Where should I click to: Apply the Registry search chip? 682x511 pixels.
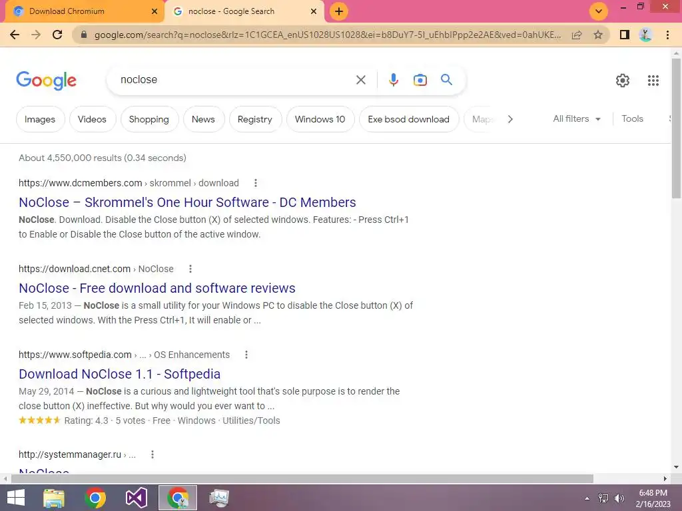pos(255,119)
